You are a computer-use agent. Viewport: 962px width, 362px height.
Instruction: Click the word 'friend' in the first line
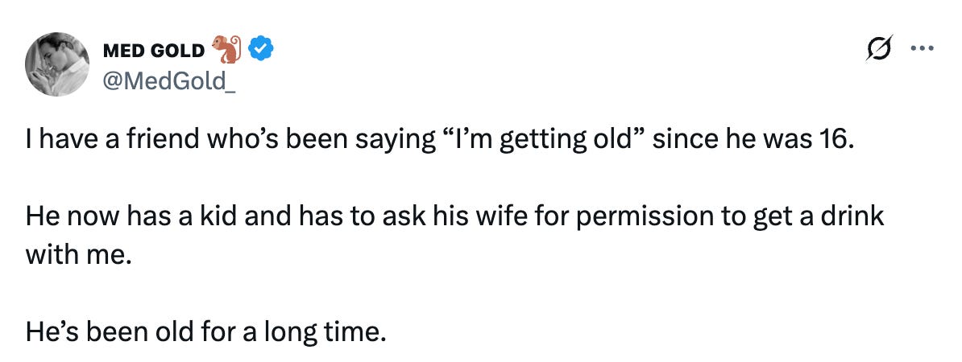pos(163,140)
